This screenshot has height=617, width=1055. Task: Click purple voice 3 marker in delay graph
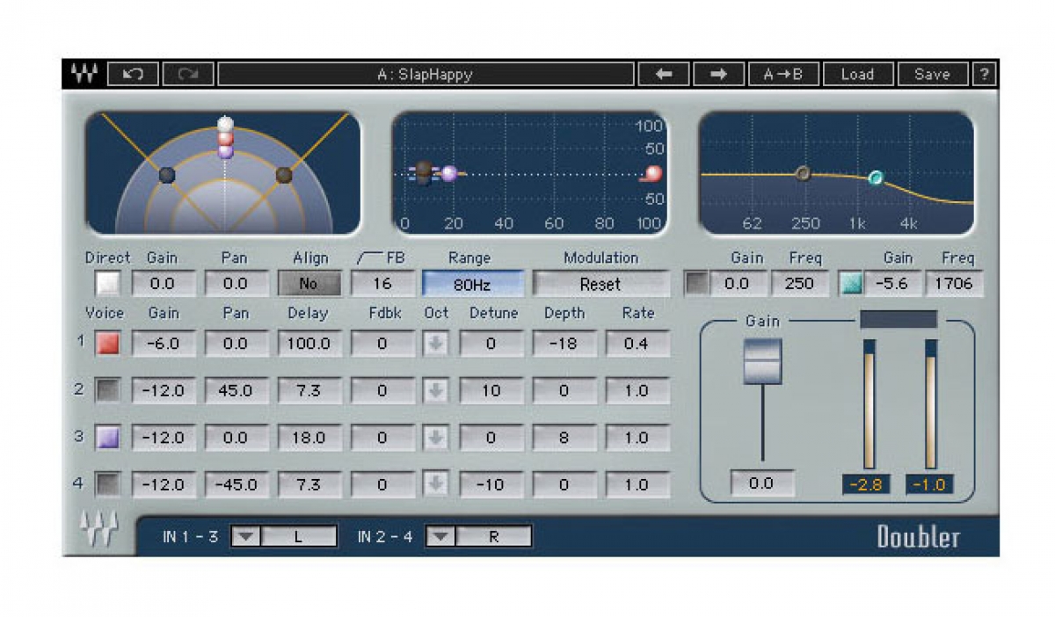[x=449, y=173]
